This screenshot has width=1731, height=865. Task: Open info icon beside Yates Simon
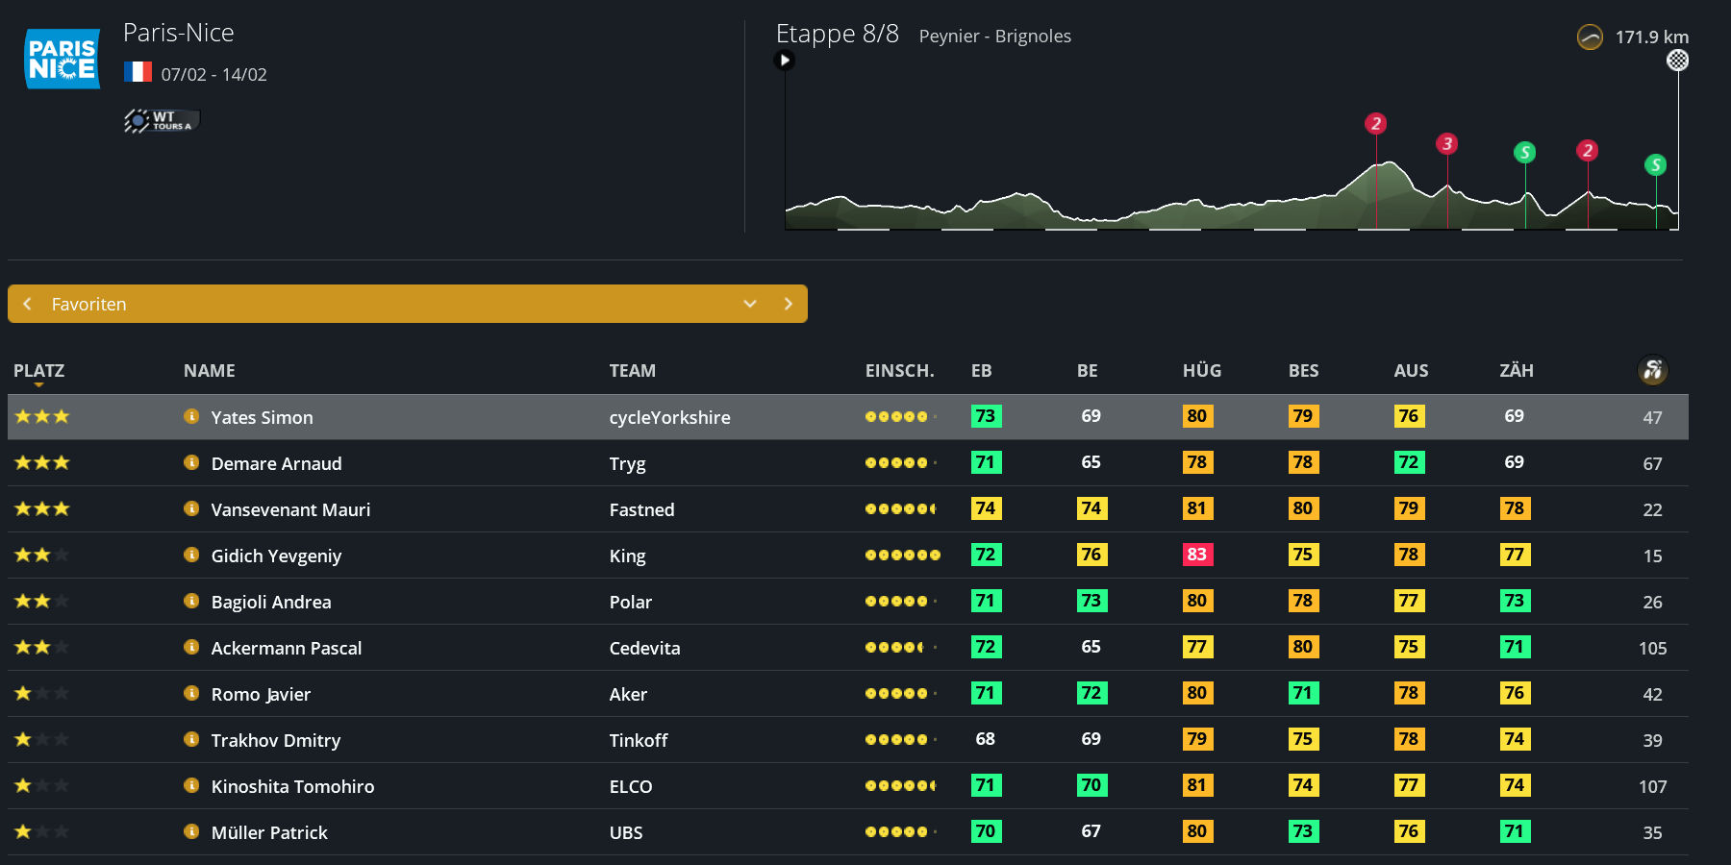tap(191, 416)
